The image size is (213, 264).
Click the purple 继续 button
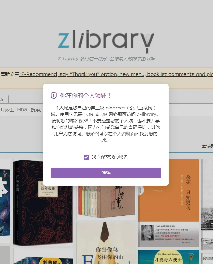[106, 173]
